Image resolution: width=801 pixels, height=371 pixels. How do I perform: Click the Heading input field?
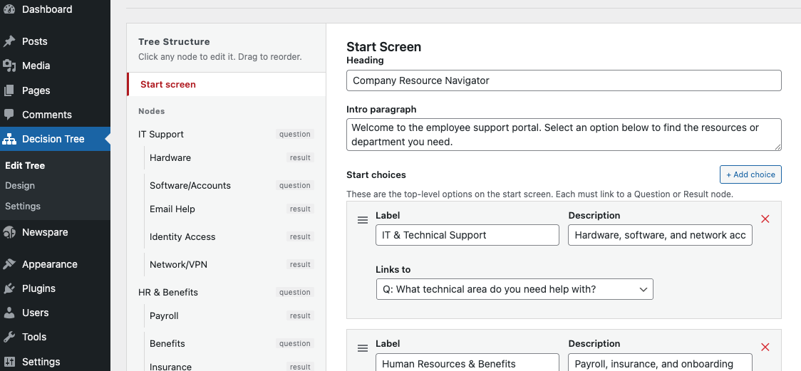(564, 80)
